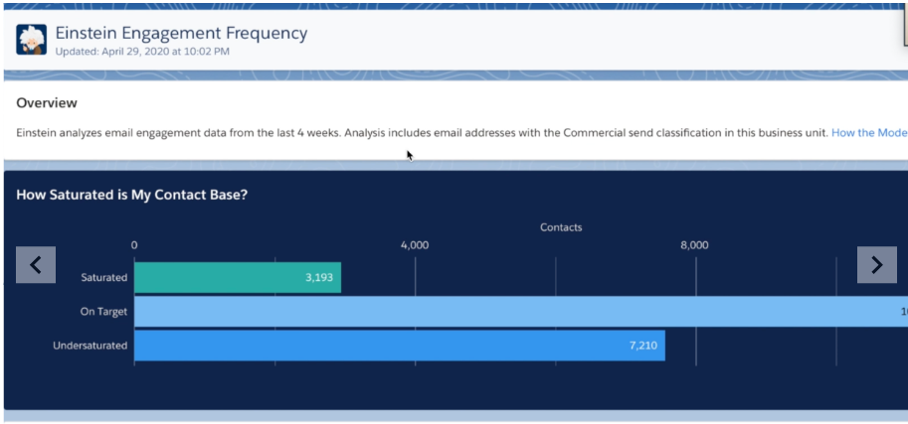The image size is (908, 424).
Task: Click the 'Einstein Engagement Frequency' title
Action: pos(181,33)
